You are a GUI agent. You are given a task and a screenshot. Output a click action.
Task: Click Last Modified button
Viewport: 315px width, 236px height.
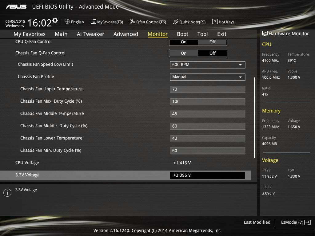257,222
